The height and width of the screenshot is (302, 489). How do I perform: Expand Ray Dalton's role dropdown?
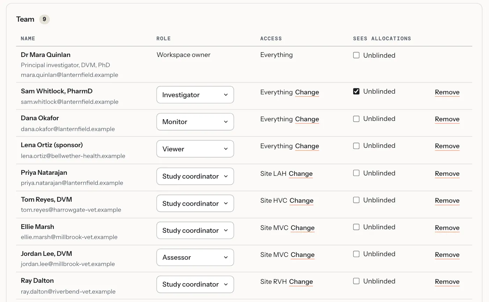[x=195, y=284]
